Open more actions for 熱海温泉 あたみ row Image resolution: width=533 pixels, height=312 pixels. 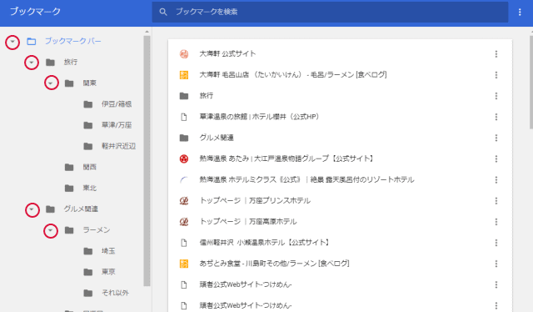coord(496,159)
